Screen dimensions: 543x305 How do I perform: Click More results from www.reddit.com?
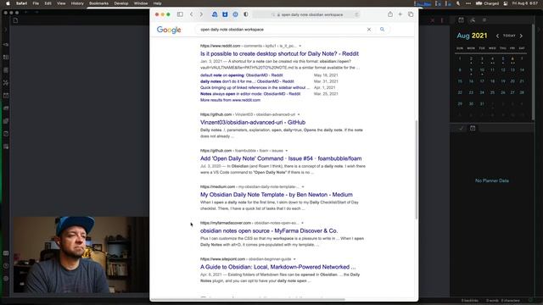coord(230,100)
